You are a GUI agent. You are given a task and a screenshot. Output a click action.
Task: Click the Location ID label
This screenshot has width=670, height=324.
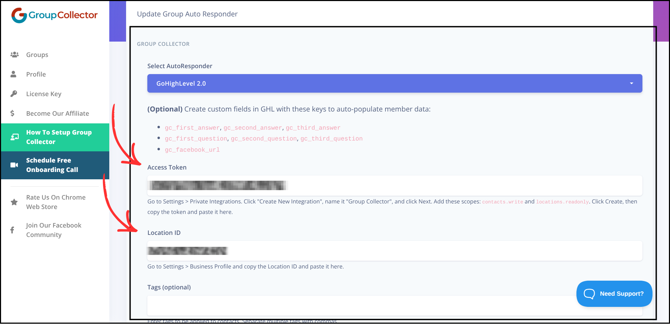tap(164, 233)
